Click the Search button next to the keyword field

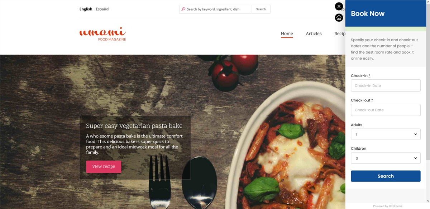(261, 9)
